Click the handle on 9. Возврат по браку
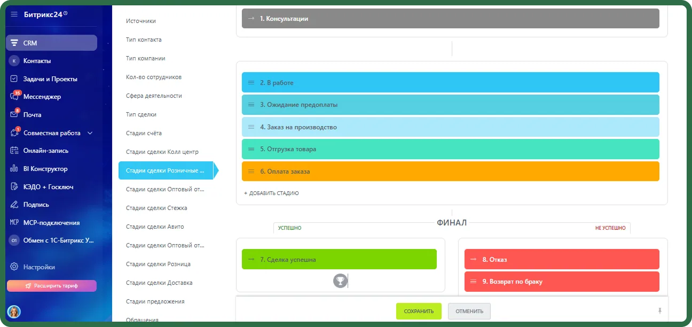The height and width of the screenshot is (327, 692). pos(473,282)
